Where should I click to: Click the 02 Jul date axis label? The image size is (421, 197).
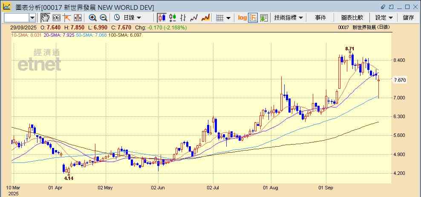tap(213, 188)
